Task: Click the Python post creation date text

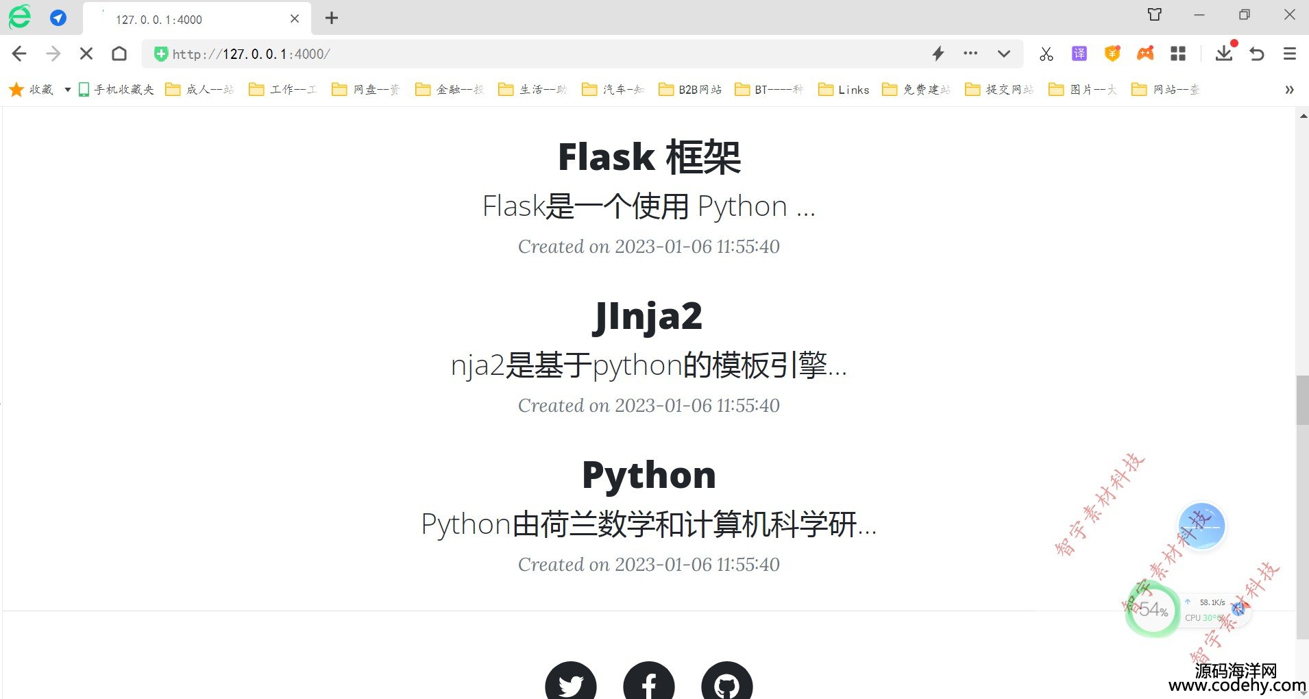Action: tap(649, 565)
